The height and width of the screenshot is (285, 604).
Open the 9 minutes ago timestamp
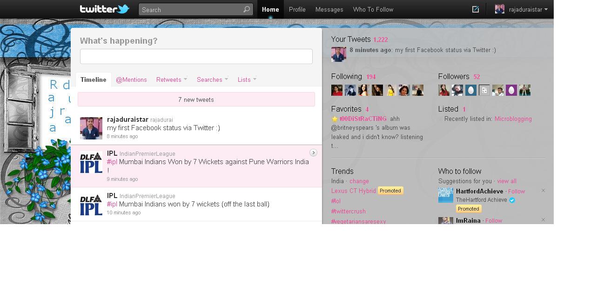pos(122,179)
